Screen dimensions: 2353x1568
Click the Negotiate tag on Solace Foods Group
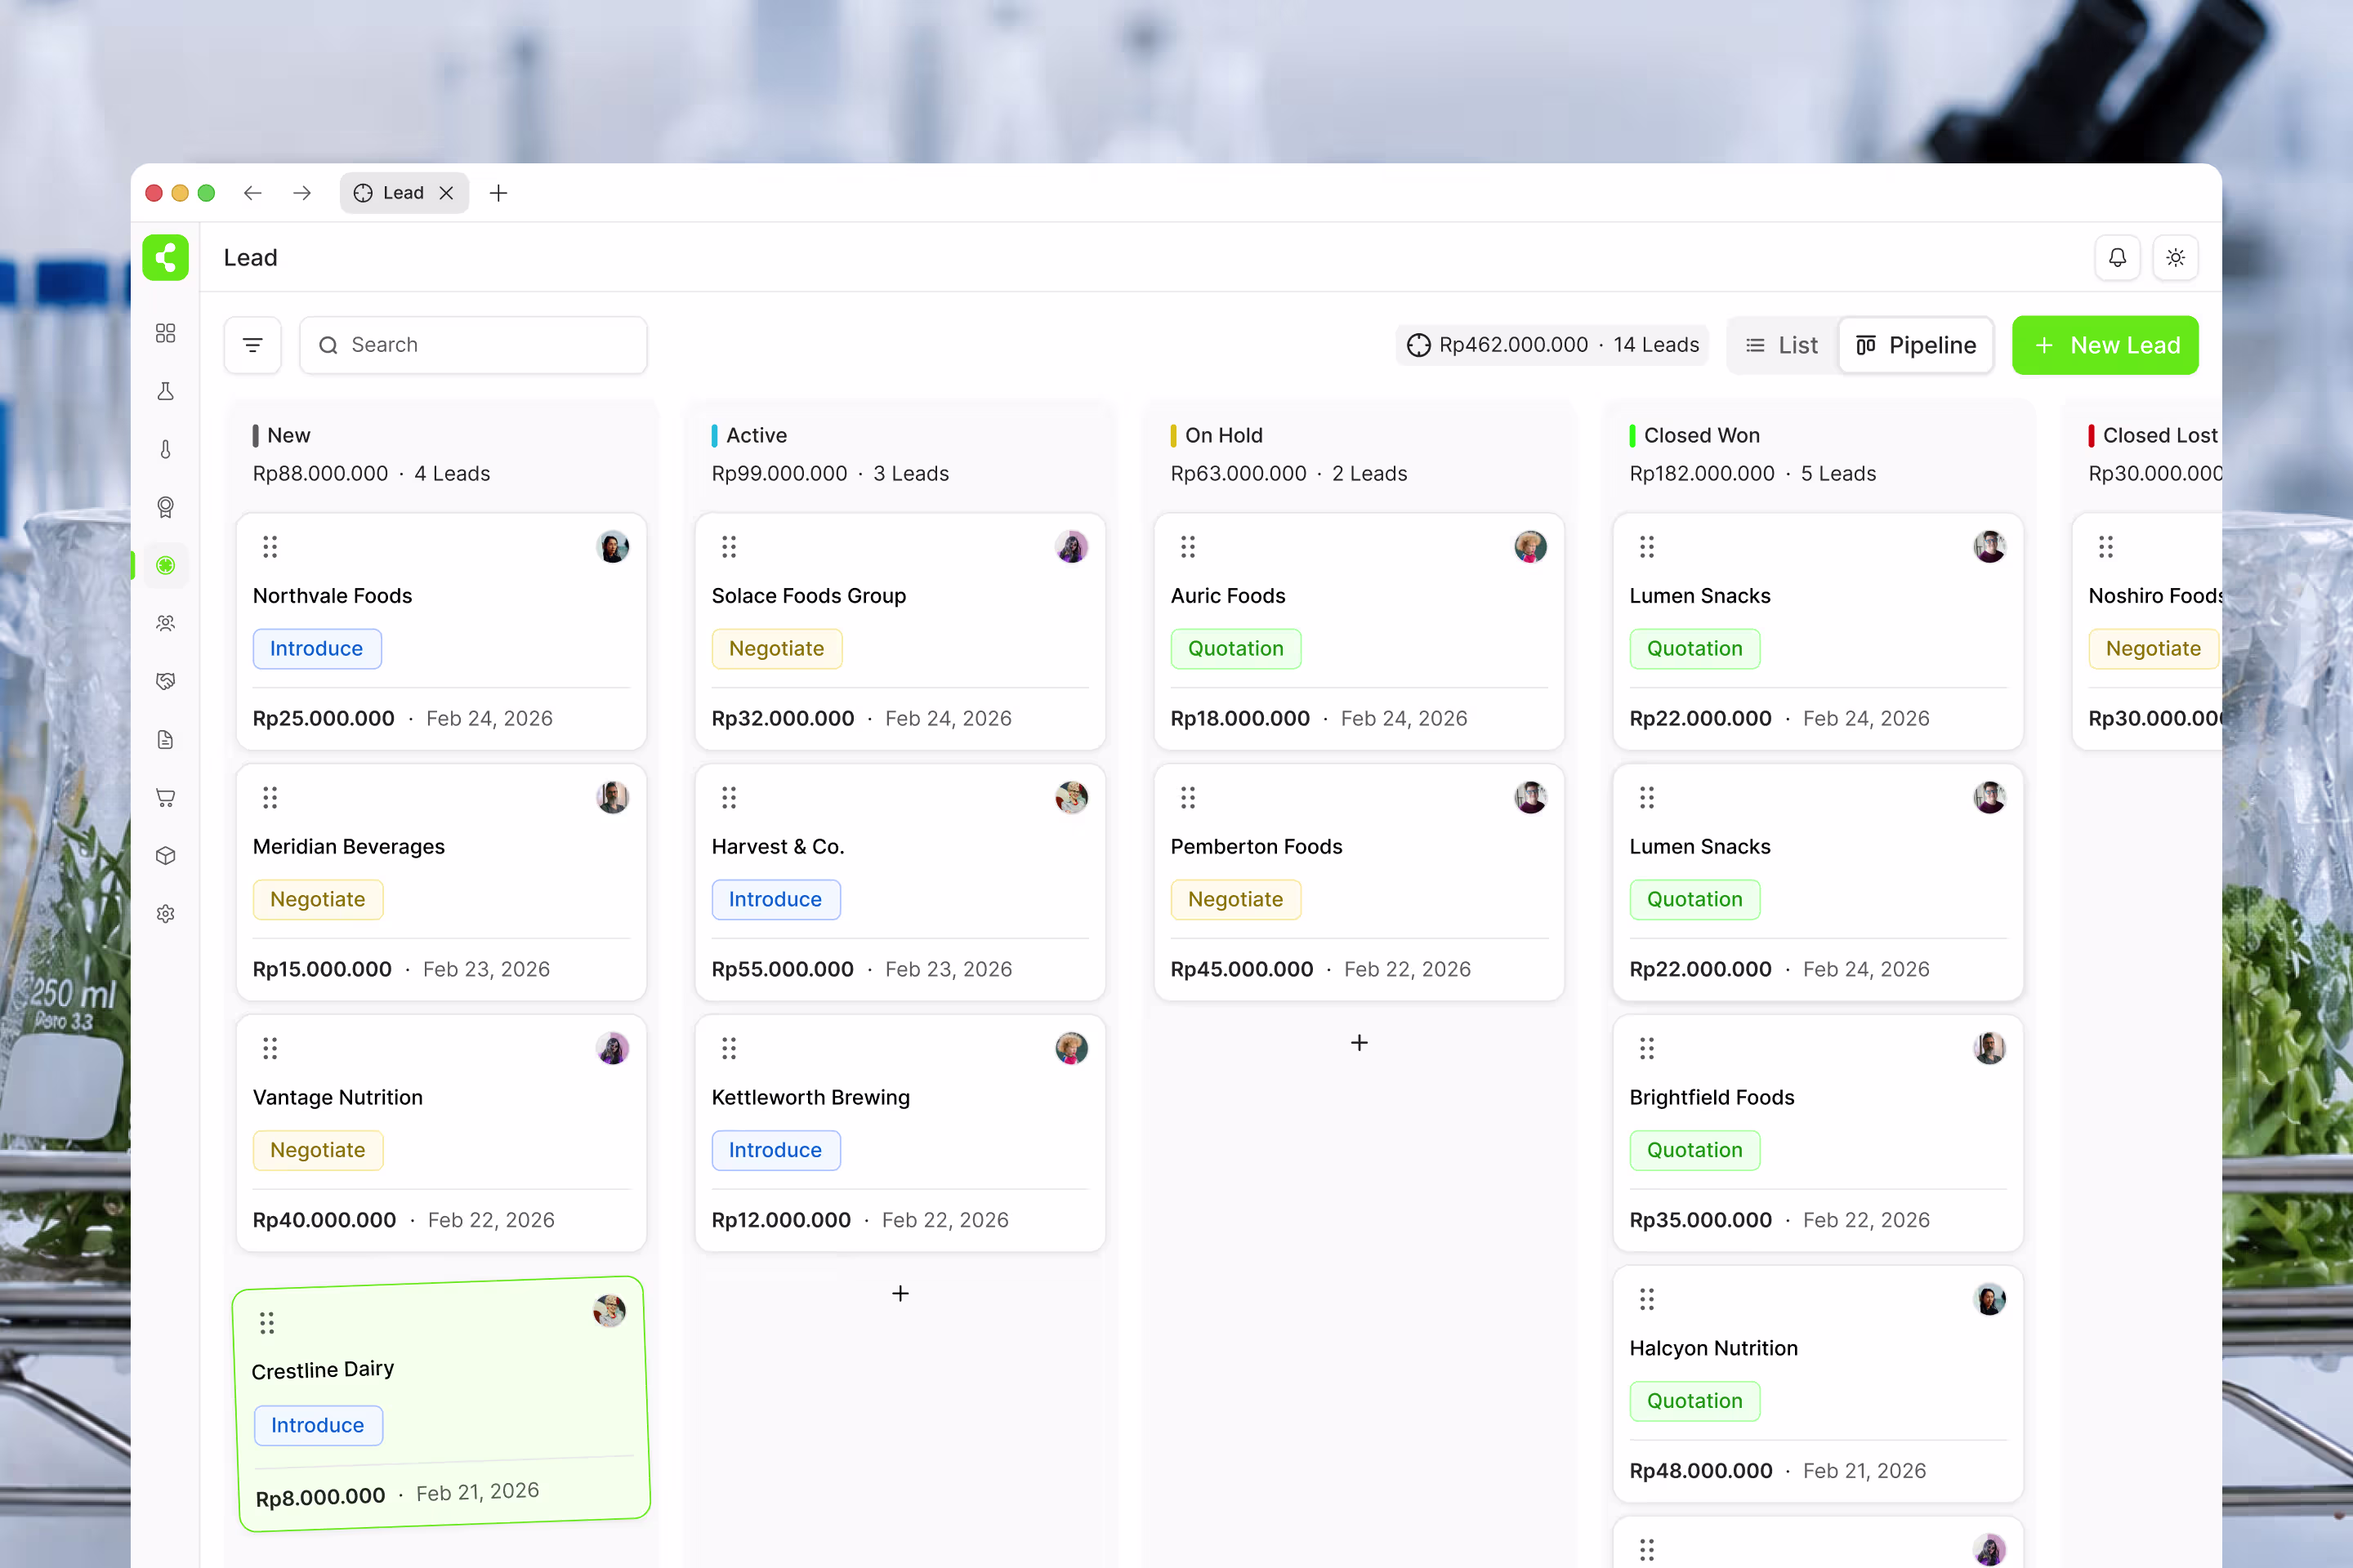pyautogui.click(x=777, y=648)
